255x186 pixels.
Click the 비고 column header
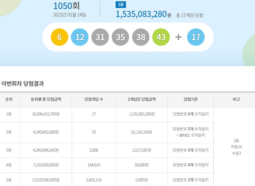coord(236,99)
